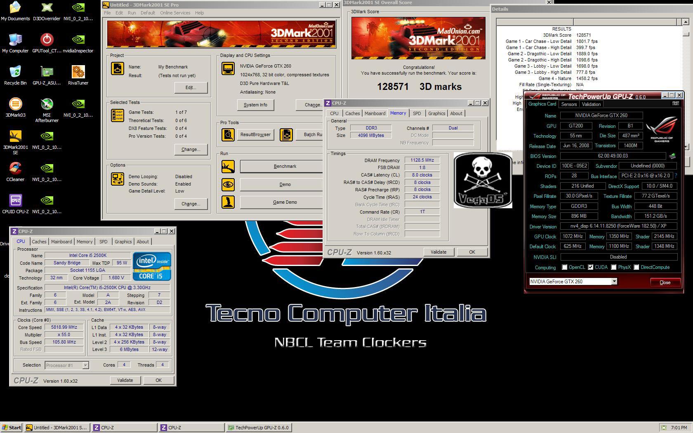Click Edit button in Project section
This screenshot has height=433, width=693.
(191, 87)
